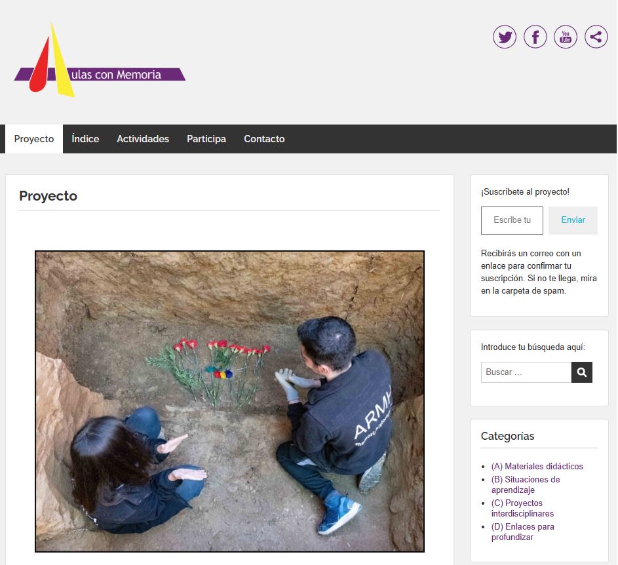Focus the email subscription input field
This screenshot has height=565, width=618.
pos(512,220)
